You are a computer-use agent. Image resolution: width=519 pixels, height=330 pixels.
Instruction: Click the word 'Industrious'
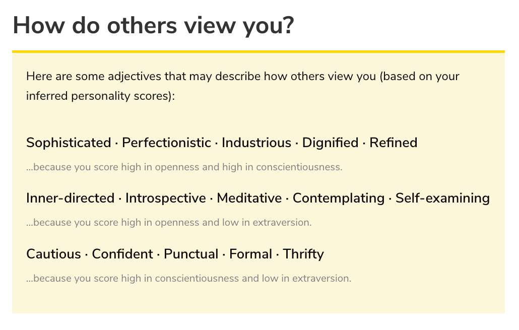point(256,143)
